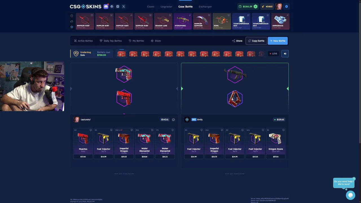The height and width of the screenshot is (203, 361).
Task: Select Water Elemental card priced $28.86
Action: (144, 144)
